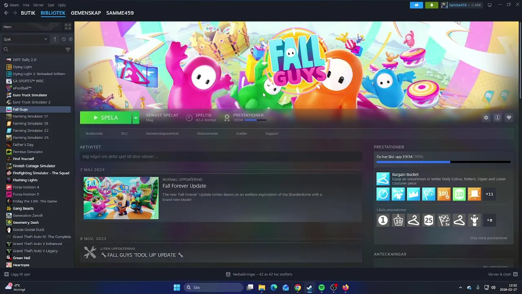The height and width of the screenshot is (294, 522).
Task: Select locked achievement 25 badge icon
Action: [x=429, y=220]
